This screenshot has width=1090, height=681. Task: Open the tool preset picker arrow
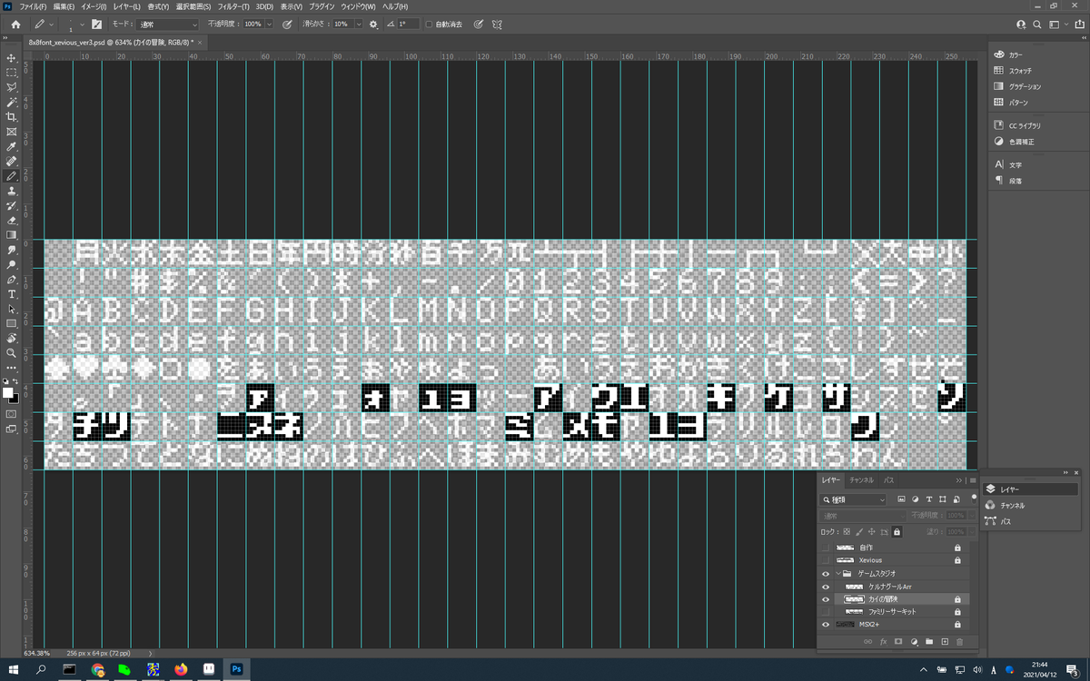pyautogui.click(x=52, y=24)
